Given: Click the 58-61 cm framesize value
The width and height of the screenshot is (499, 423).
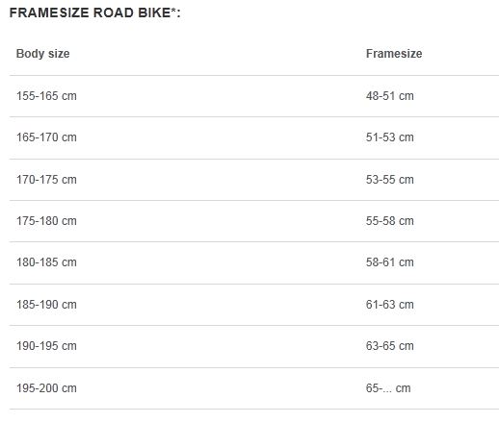Looking at the screenshot, I should click(390, 262).
